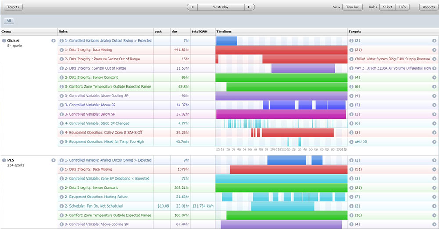Open the info icon for Pressure Sensor Out of Range
The image size is (439, 229).
click(x=61, y=59)
